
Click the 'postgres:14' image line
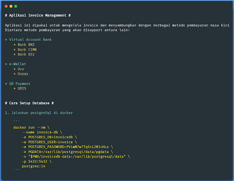pyautogui.click(x=33, y=166)
